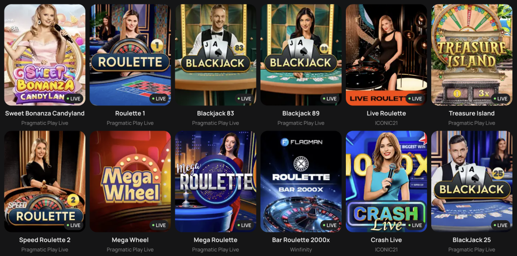Launch the Crash Live game thumbnail
The height and width of the screenshot is (256, 517).
pos(386,181)
